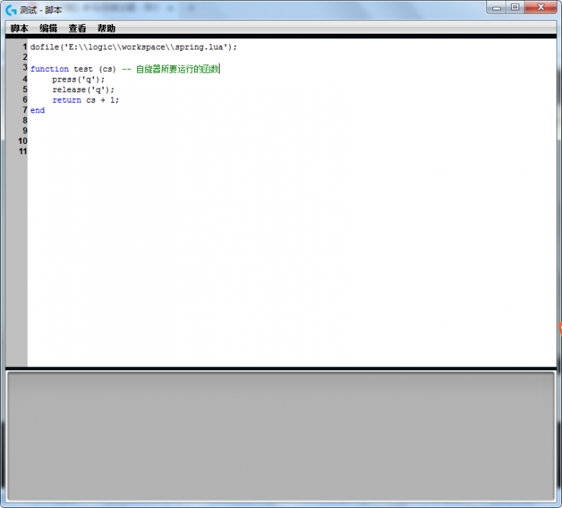Click the "end" keyword on line 7
This screenshot has height=508, width=562.
click(37, 111)
